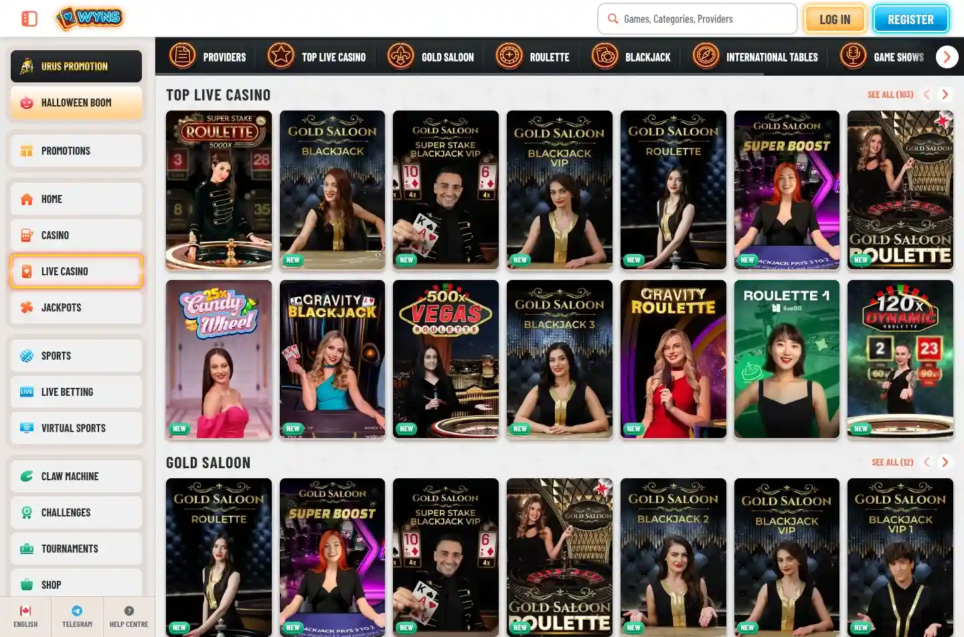
Task: Open Virtual Sports from the sidebar
Action: click(x=76, y=428)
